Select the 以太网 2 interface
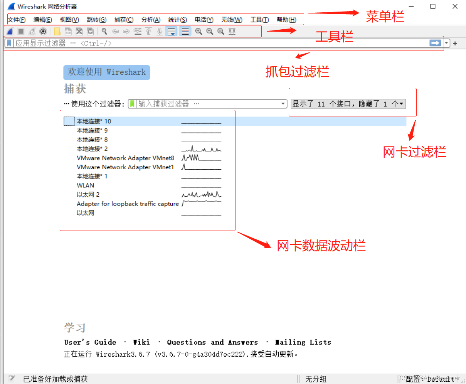 tap(88, 195)
